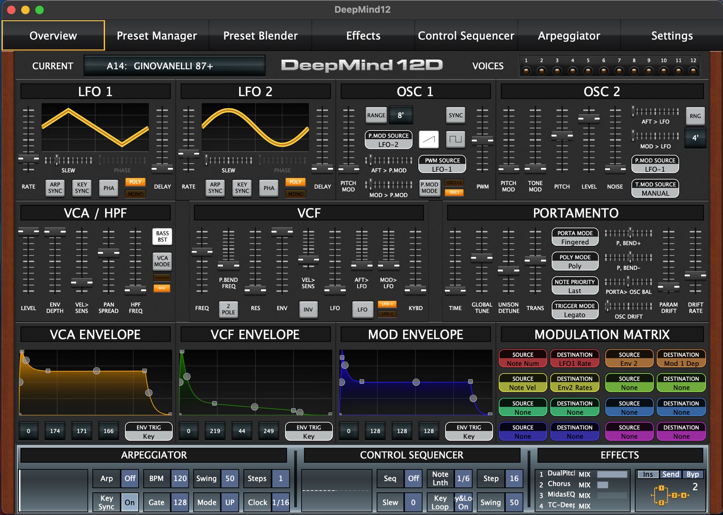The image size is (723, 515).
Task: Adjust the LFO 1 RATE slider
Action: tap(29, 158)
